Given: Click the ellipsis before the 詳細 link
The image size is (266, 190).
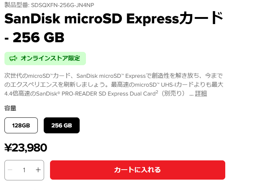Looking at the screenshot, I should 191,94.
